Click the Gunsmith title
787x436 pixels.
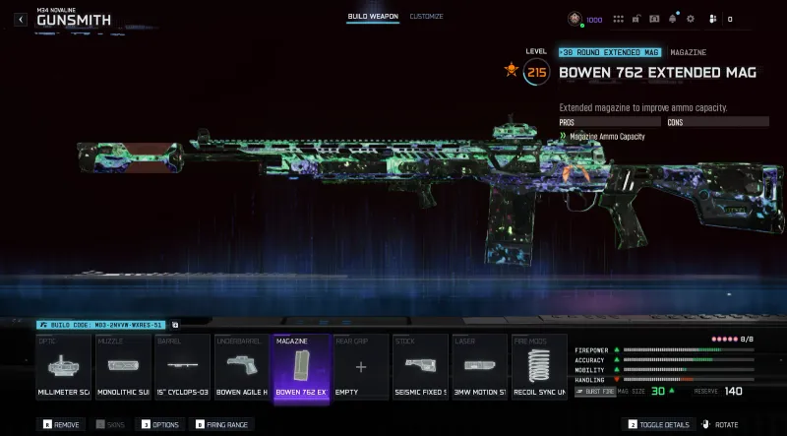click(x=74, y=21)
